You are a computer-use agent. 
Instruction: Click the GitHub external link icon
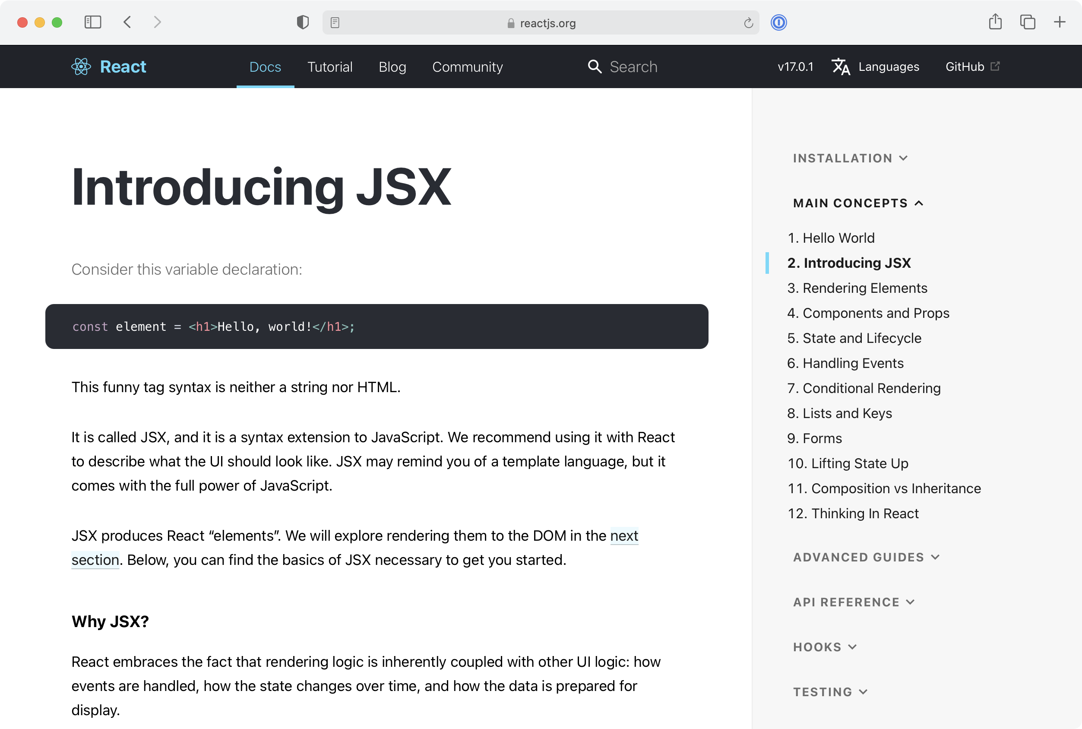pos(995,66)
